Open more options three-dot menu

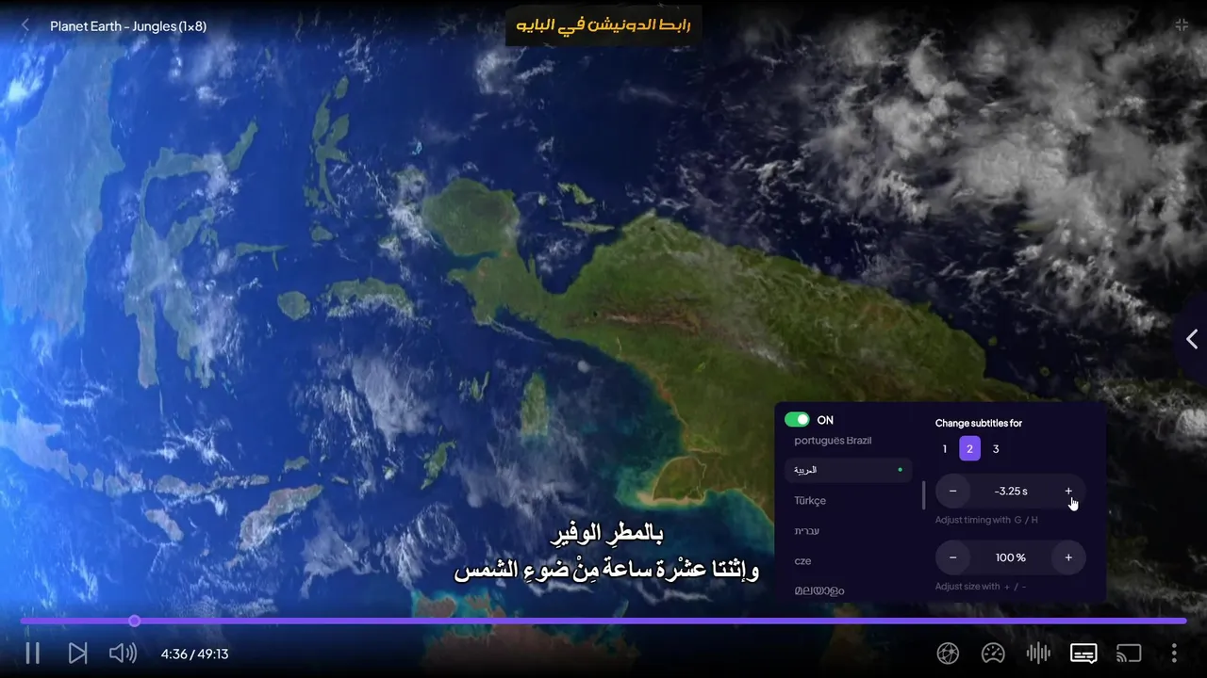1174,653
